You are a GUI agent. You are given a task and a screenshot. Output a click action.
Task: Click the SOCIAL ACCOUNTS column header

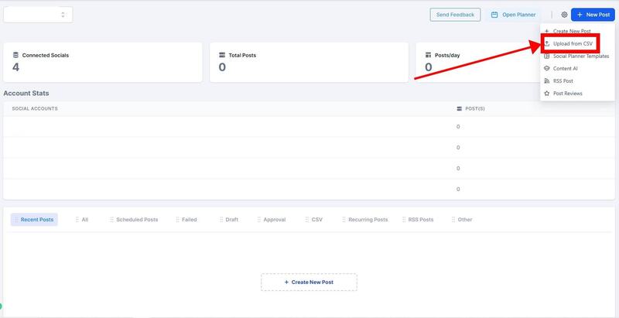(35, 108)
